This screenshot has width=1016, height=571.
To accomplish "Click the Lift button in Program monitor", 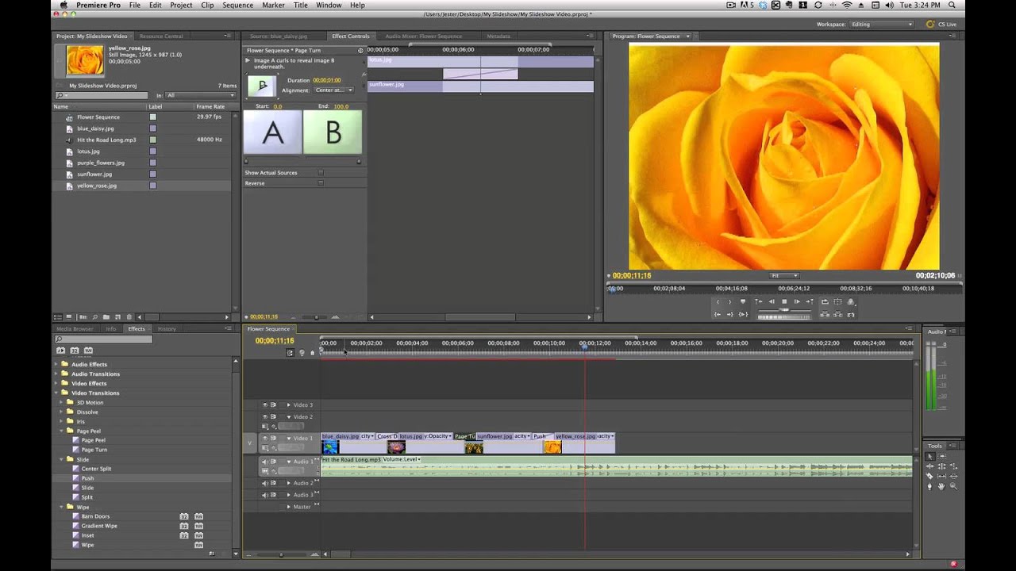I will (x=825, y=314).
